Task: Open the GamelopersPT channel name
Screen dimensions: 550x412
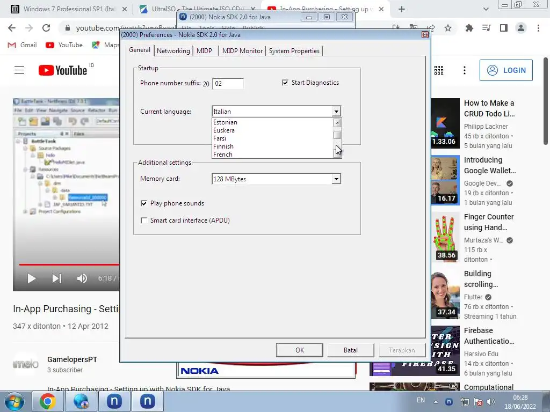Action: tap(73, 359)
